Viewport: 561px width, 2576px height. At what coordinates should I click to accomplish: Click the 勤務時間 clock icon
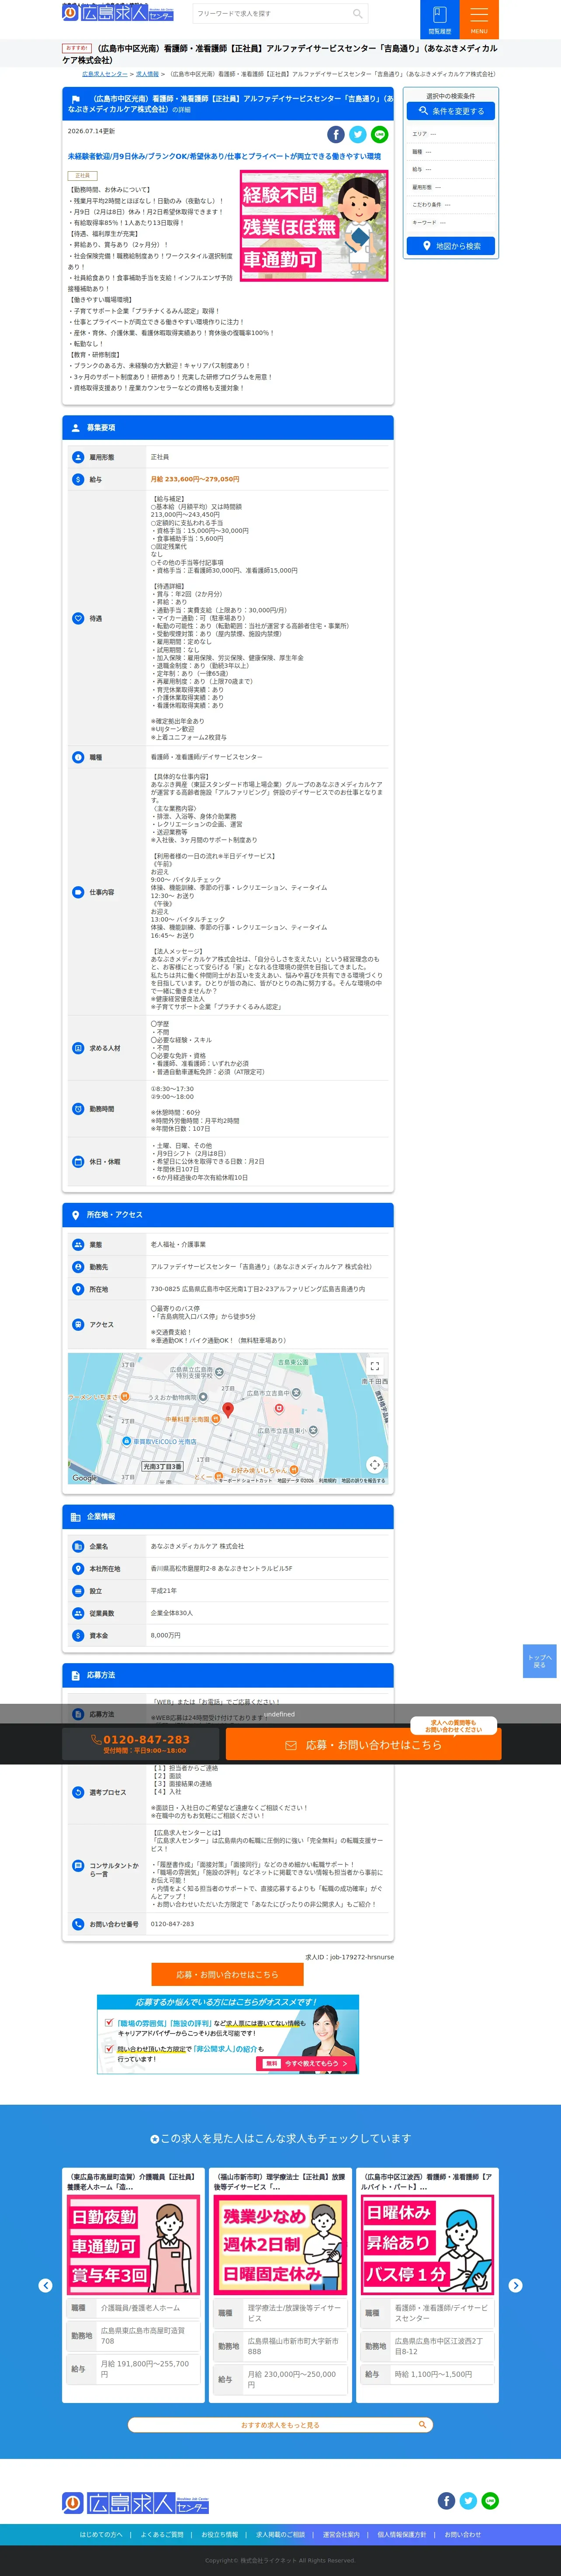[x=78, y=1109]
